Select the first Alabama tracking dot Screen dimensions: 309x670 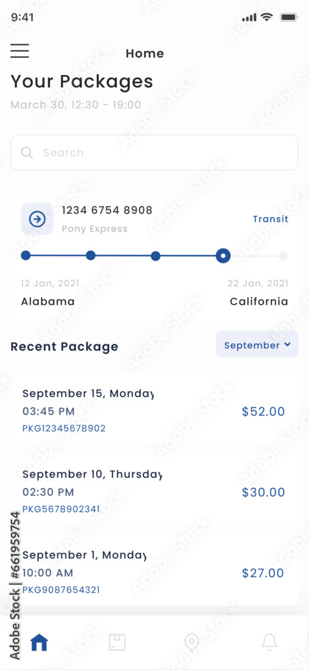[25, 255]
